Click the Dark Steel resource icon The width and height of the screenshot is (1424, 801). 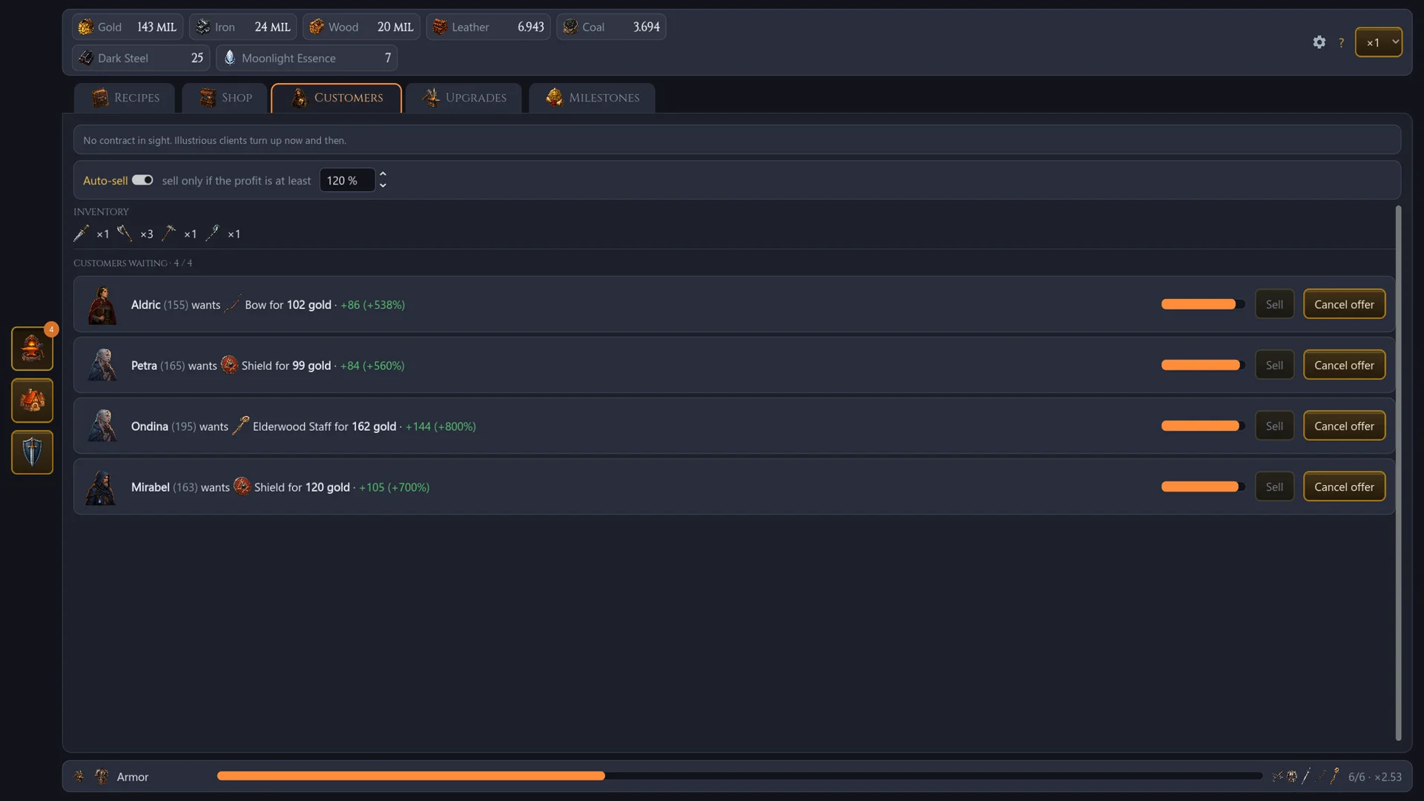85,58
